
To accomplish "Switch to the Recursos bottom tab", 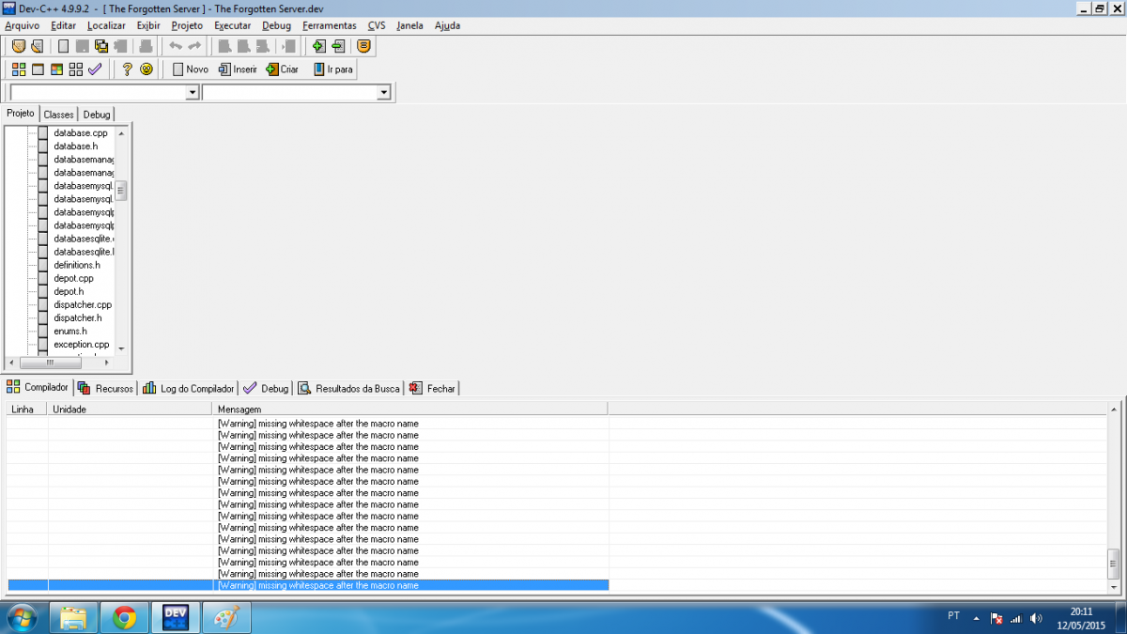I will (106, 388).
